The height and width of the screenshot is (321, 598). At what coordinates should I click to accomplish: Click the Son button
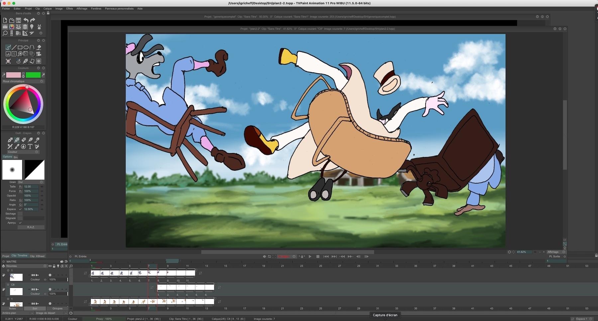click(x=35, y=308)
